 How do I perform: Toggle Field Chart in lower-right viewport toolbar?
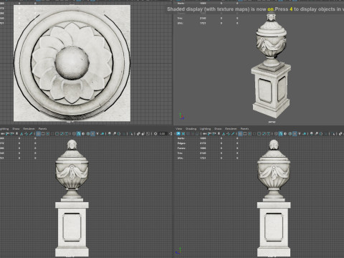(x=259, y=134)
